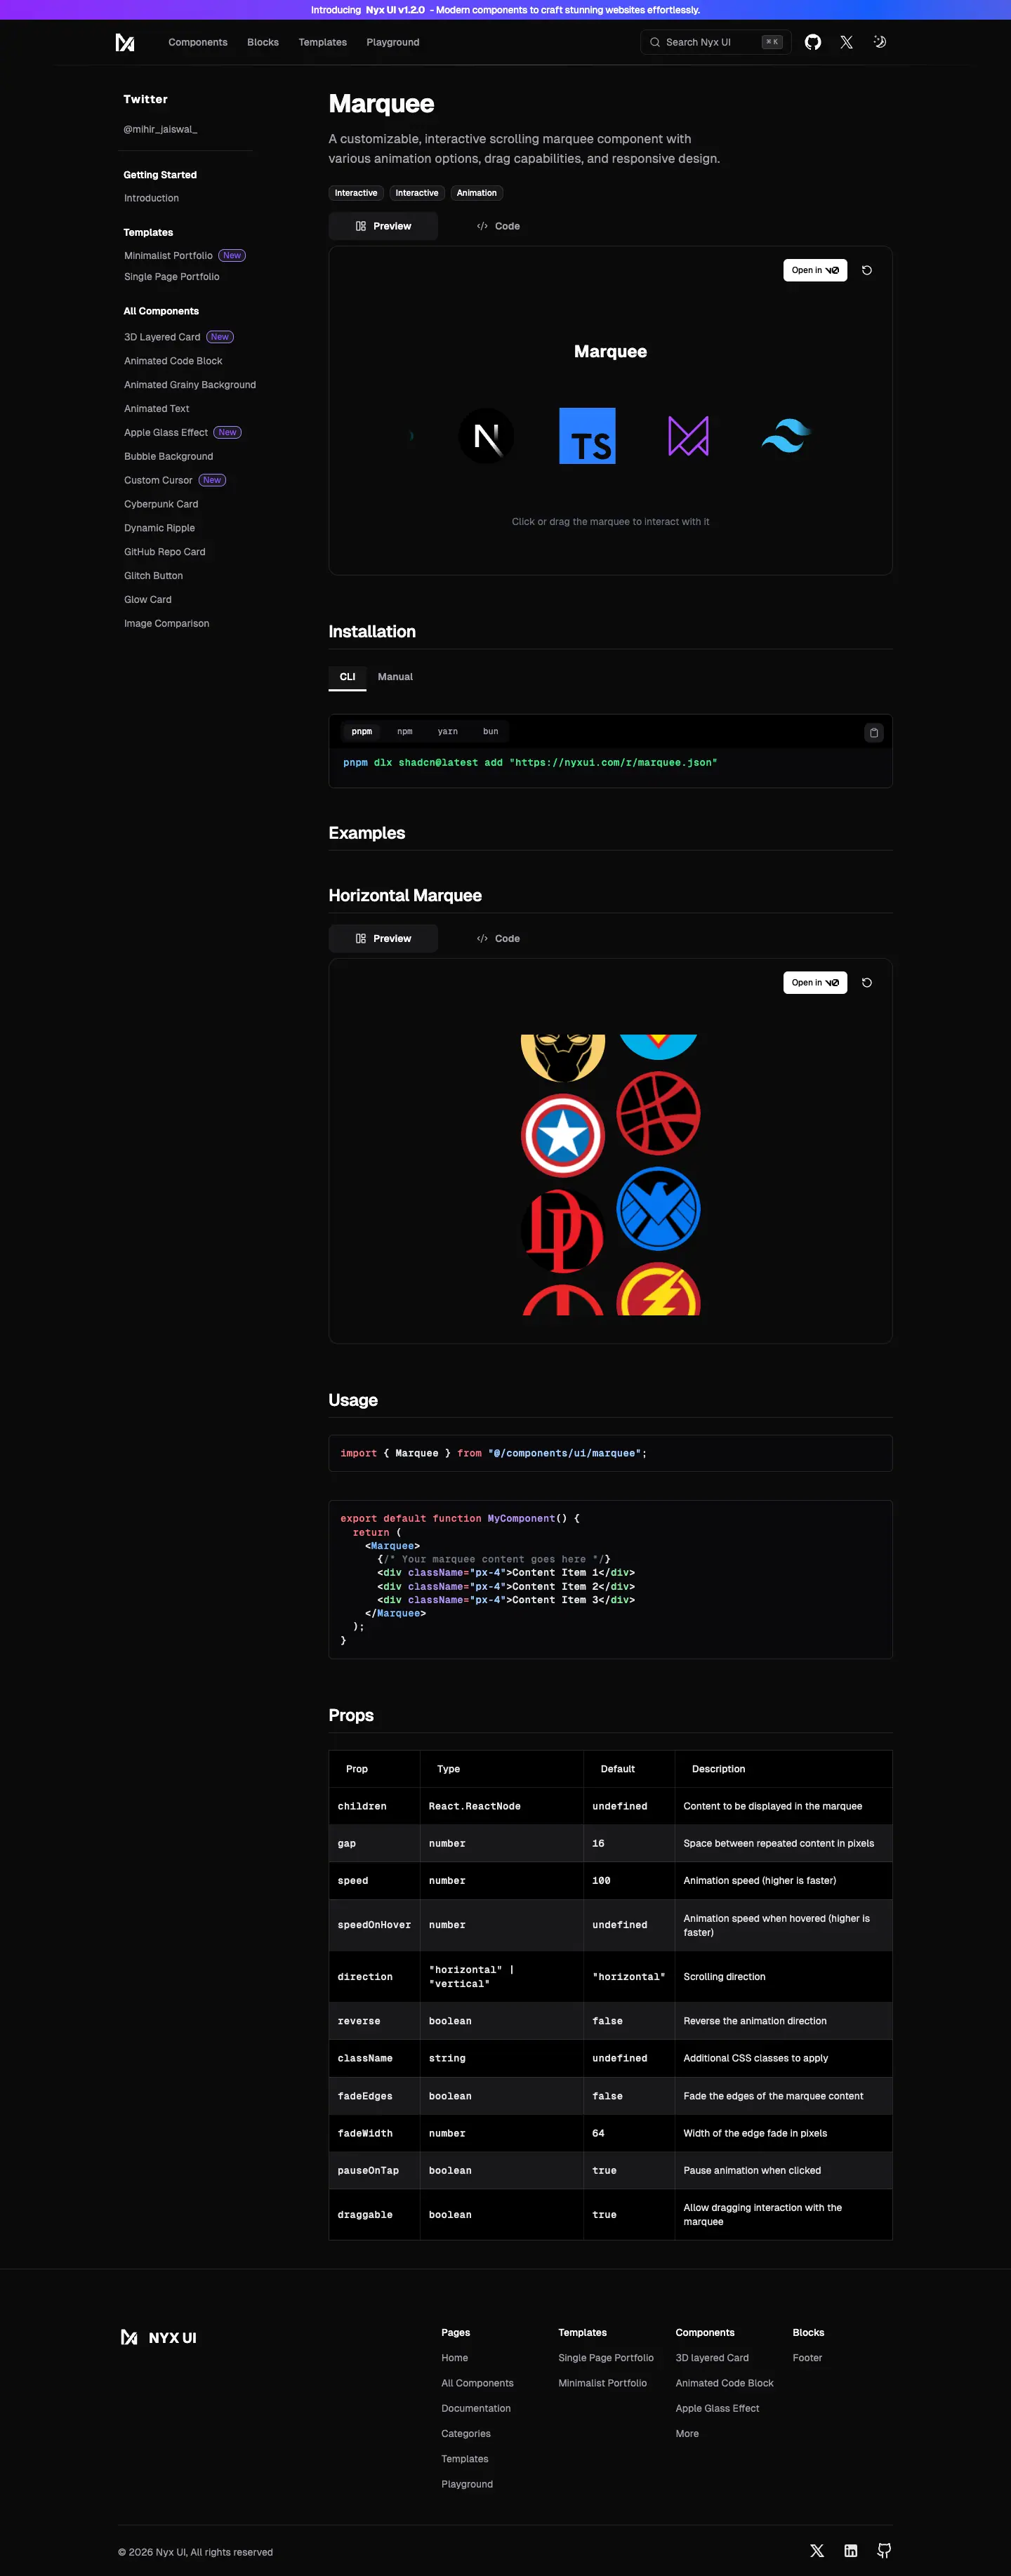Click the Nyx UI logo in header
The width and height of the screenshot is (1011, 2576).
tap(125, 42)
